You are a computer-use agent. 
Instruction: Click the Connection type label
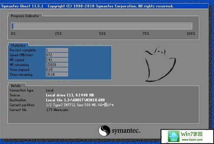click(x=21, y=91)
